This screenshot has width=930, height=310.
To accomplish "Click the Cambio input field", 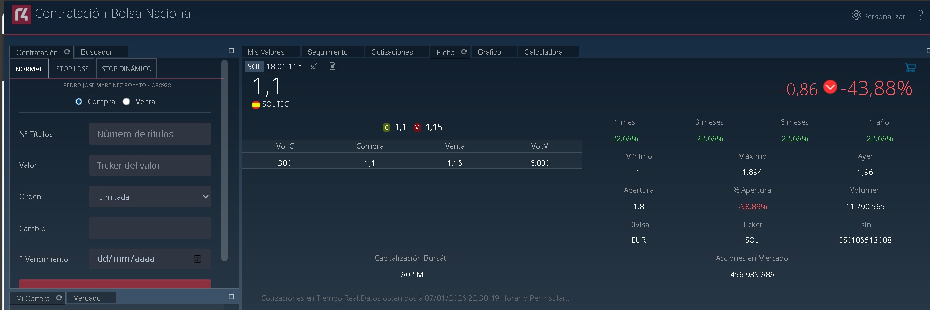I will point(150,228).
